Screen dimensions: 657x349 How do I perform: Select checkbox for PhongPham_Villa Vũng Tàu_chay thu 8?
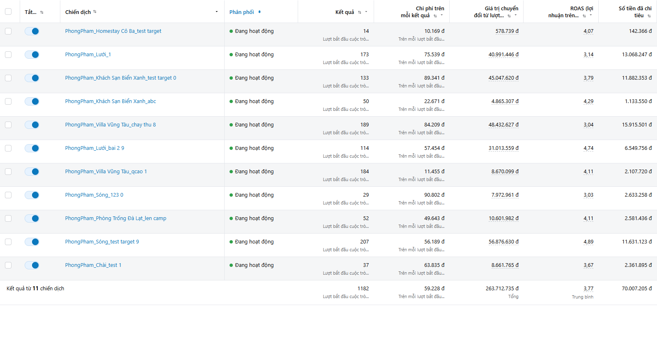click(8, 125)
